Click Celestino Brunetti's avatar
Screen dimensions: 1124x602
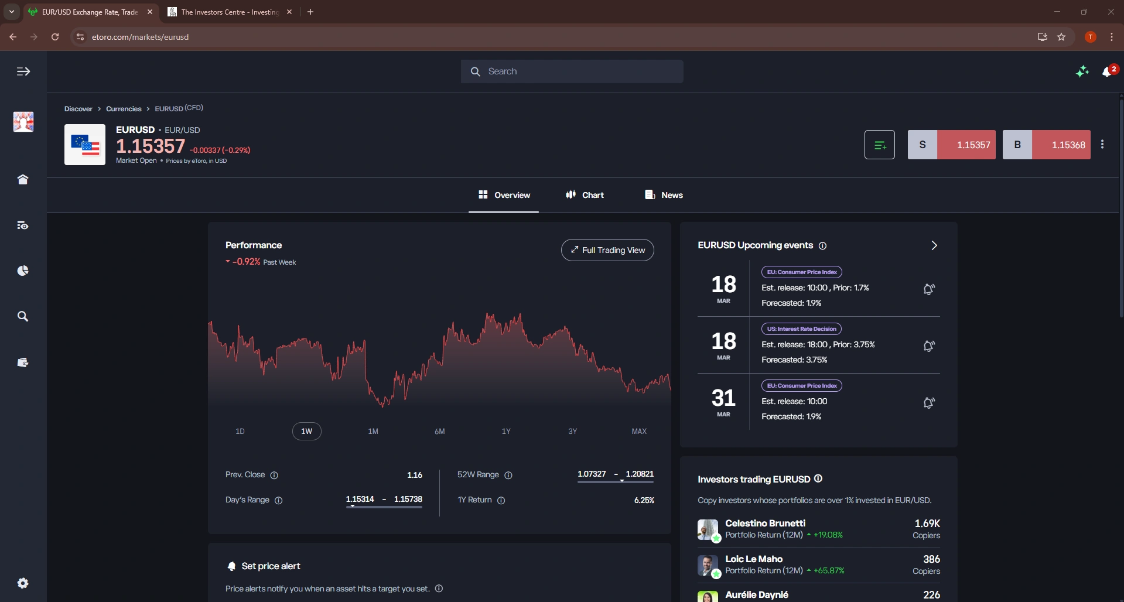708,529
